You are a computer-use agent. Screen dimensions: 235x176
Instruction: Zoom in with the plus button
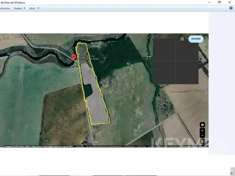coord(202,131)
